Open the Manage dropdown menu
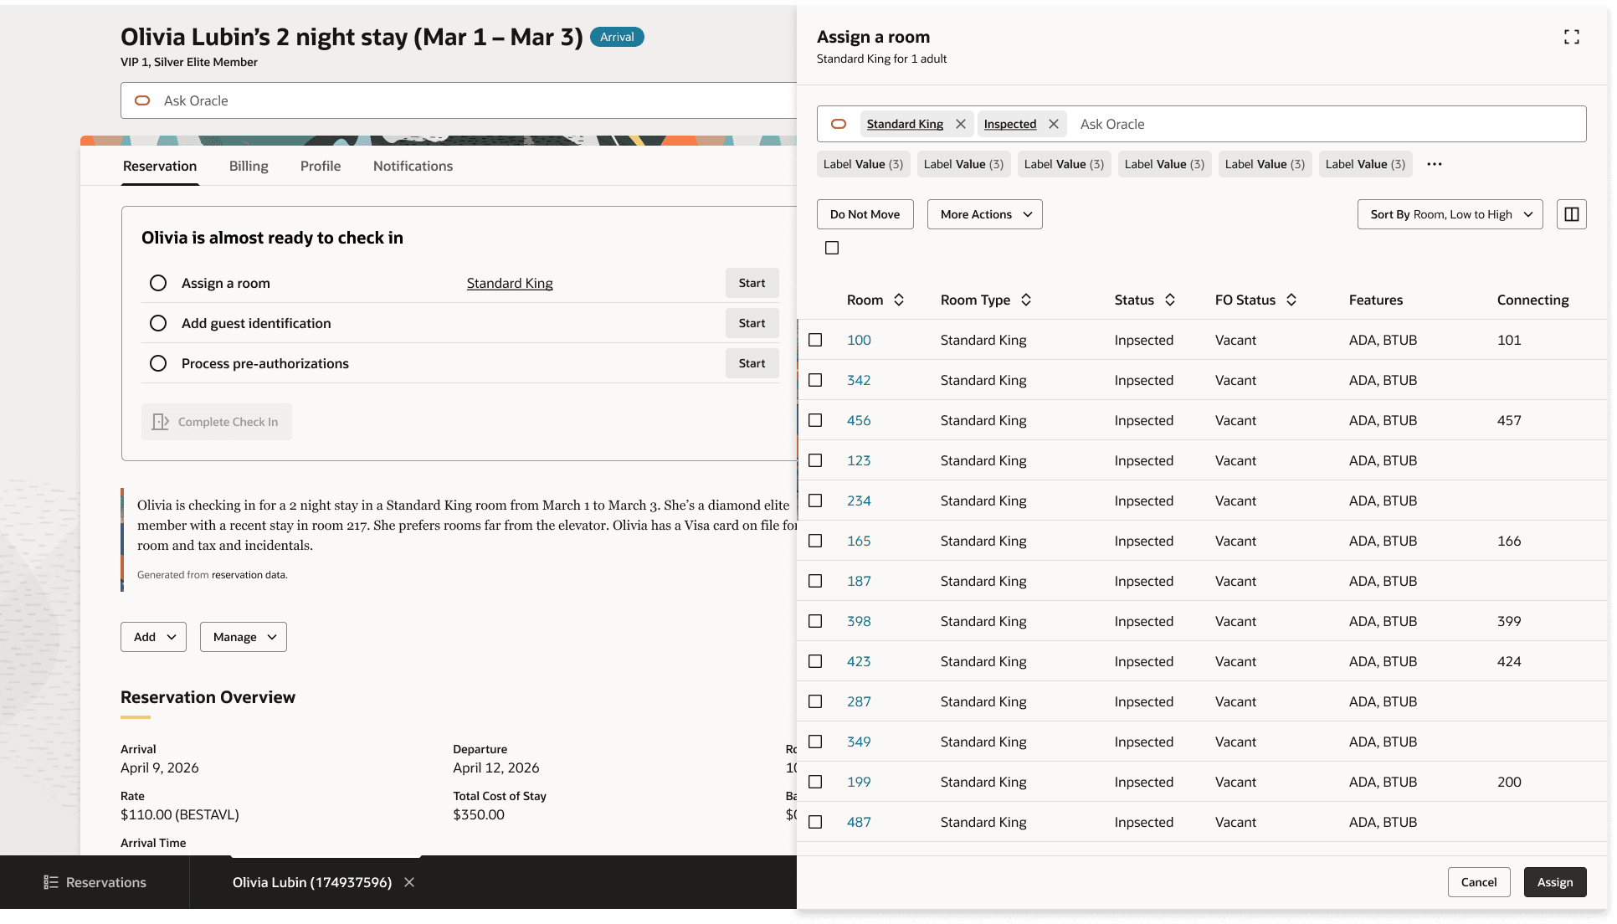 point(244,637)
